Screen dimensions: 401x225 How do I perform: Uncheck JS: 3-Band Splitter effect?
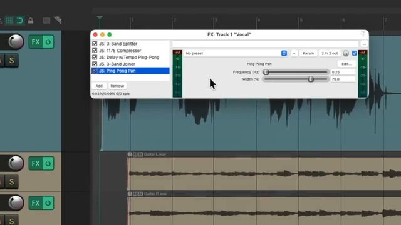[x=95, y=44]
